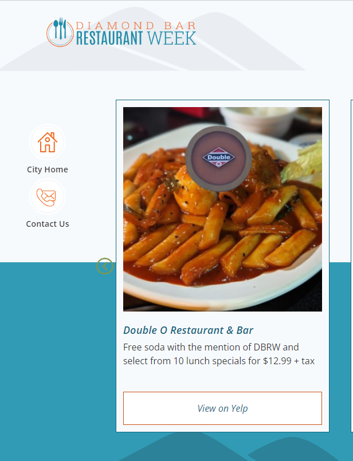Click the Restaurant Week logo wordmark

pyautogui.click(x=136, y=38)
